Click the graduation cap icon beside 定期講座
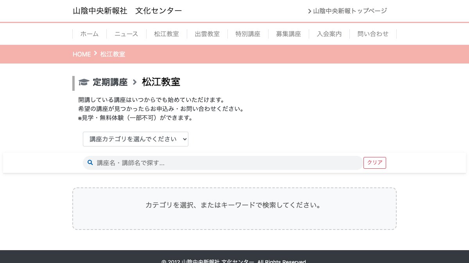Viewport: 469px width, 263px height. pos(84,82)
